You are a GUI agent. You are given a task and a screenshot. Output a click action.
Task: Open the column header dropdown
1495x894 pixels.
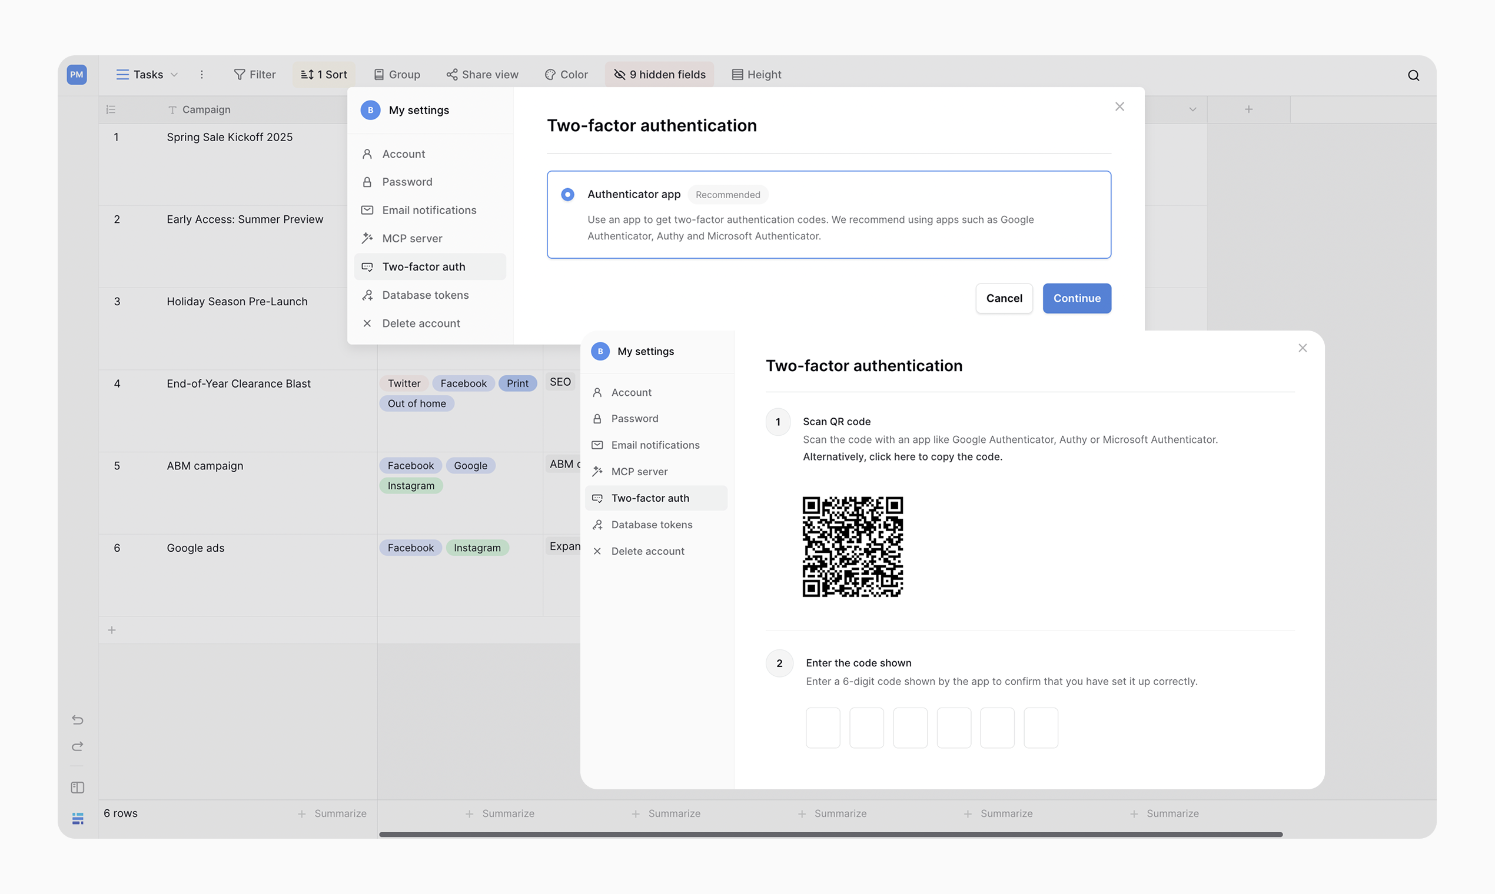coord(1193,109)
